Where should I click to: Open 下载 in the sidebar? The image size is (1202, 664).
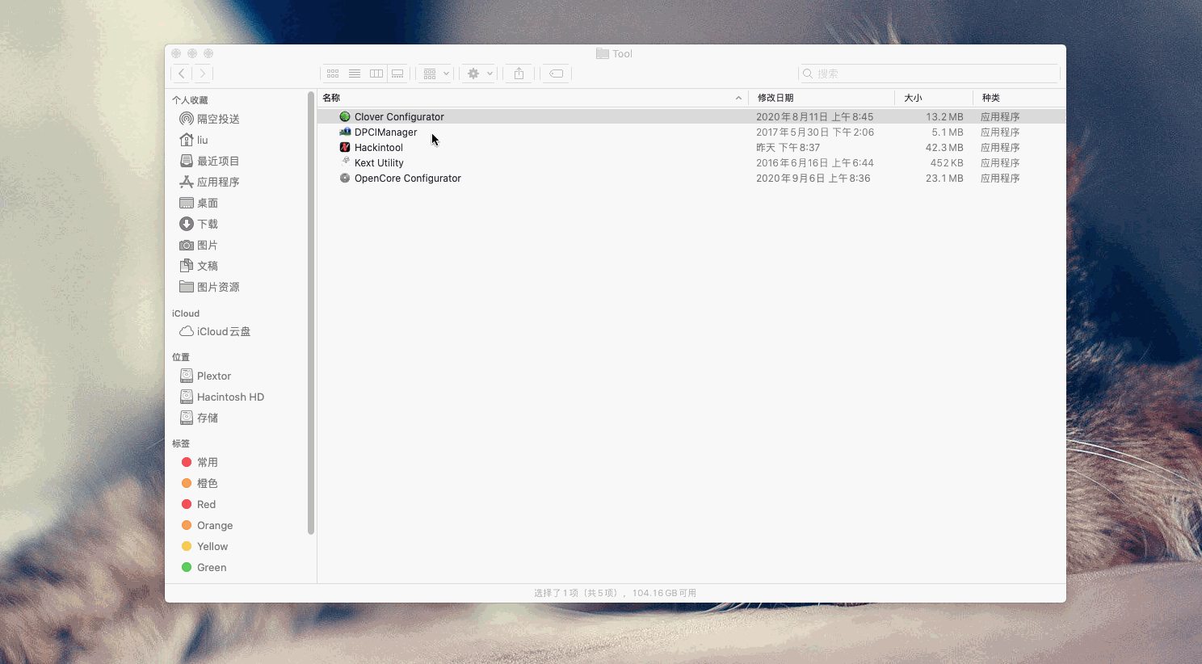click(x=199, y=224)
